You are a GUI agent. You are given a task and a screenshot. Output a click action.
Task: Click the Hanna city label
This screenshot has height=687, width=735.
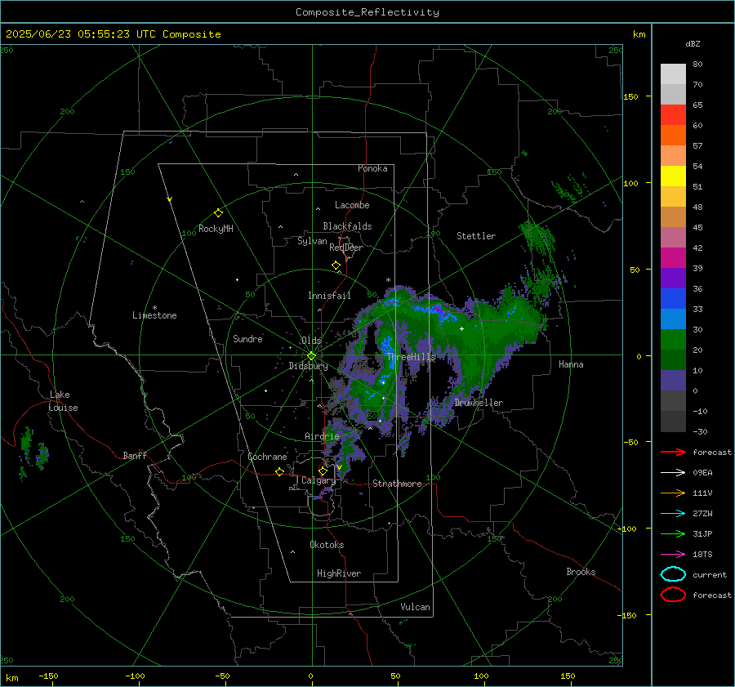571,364
